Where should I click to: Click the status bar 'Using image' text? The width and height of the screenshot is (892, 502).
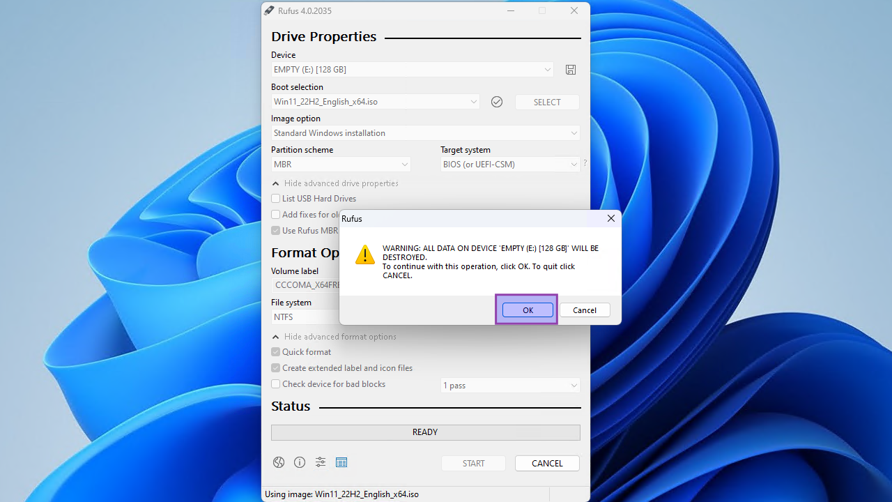341,494
